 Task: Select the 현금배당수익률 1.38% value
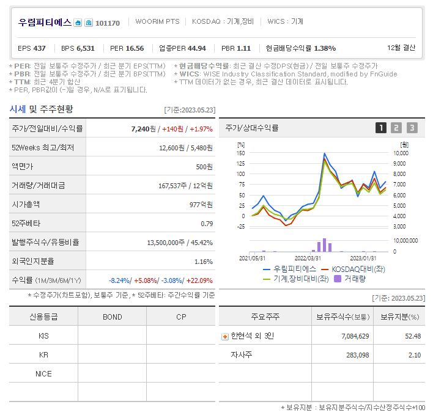click(301, 48)
